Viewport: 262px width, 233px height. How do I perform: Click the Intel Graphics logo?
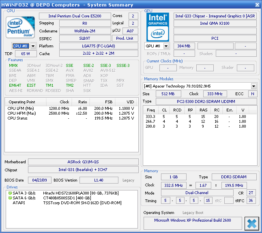pyautogui.click(x=157, y=26)
